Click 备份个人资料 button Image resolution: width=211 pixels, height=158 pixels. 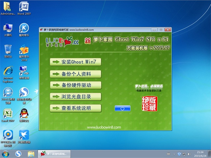click(75, 74)
